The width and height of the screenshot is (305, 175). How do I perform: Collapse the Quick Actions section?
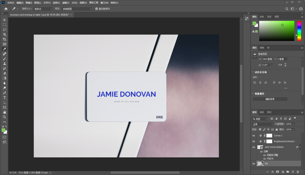pyautogui.click(x=253, y=94)
